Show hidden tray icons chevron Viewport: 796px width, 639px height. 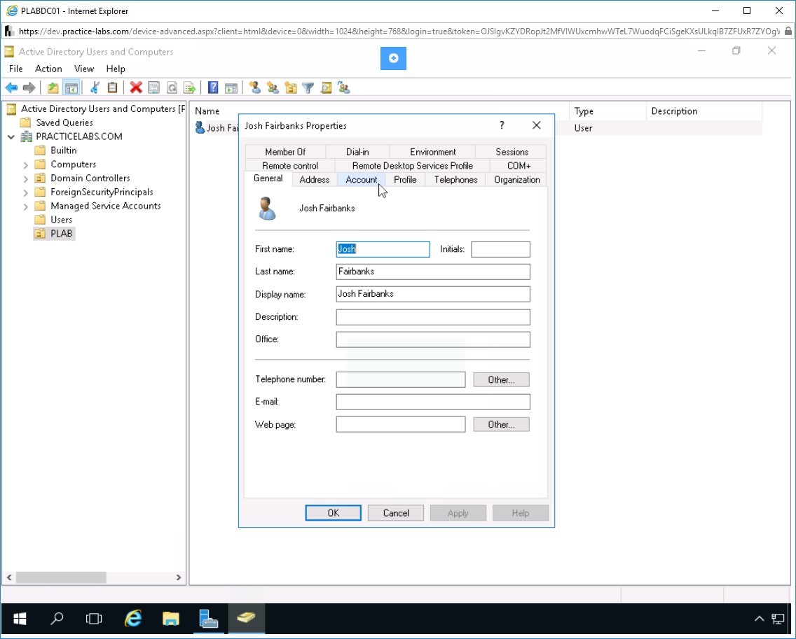click(759, 619)
